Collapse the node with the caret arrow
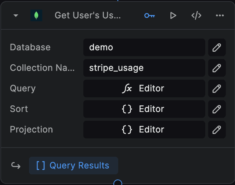 coord(16,15)
